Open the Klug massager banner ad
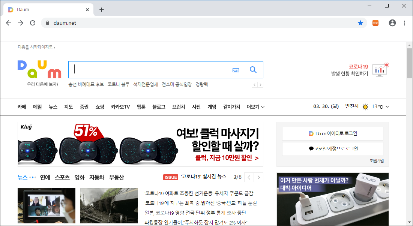 [140, 144]
